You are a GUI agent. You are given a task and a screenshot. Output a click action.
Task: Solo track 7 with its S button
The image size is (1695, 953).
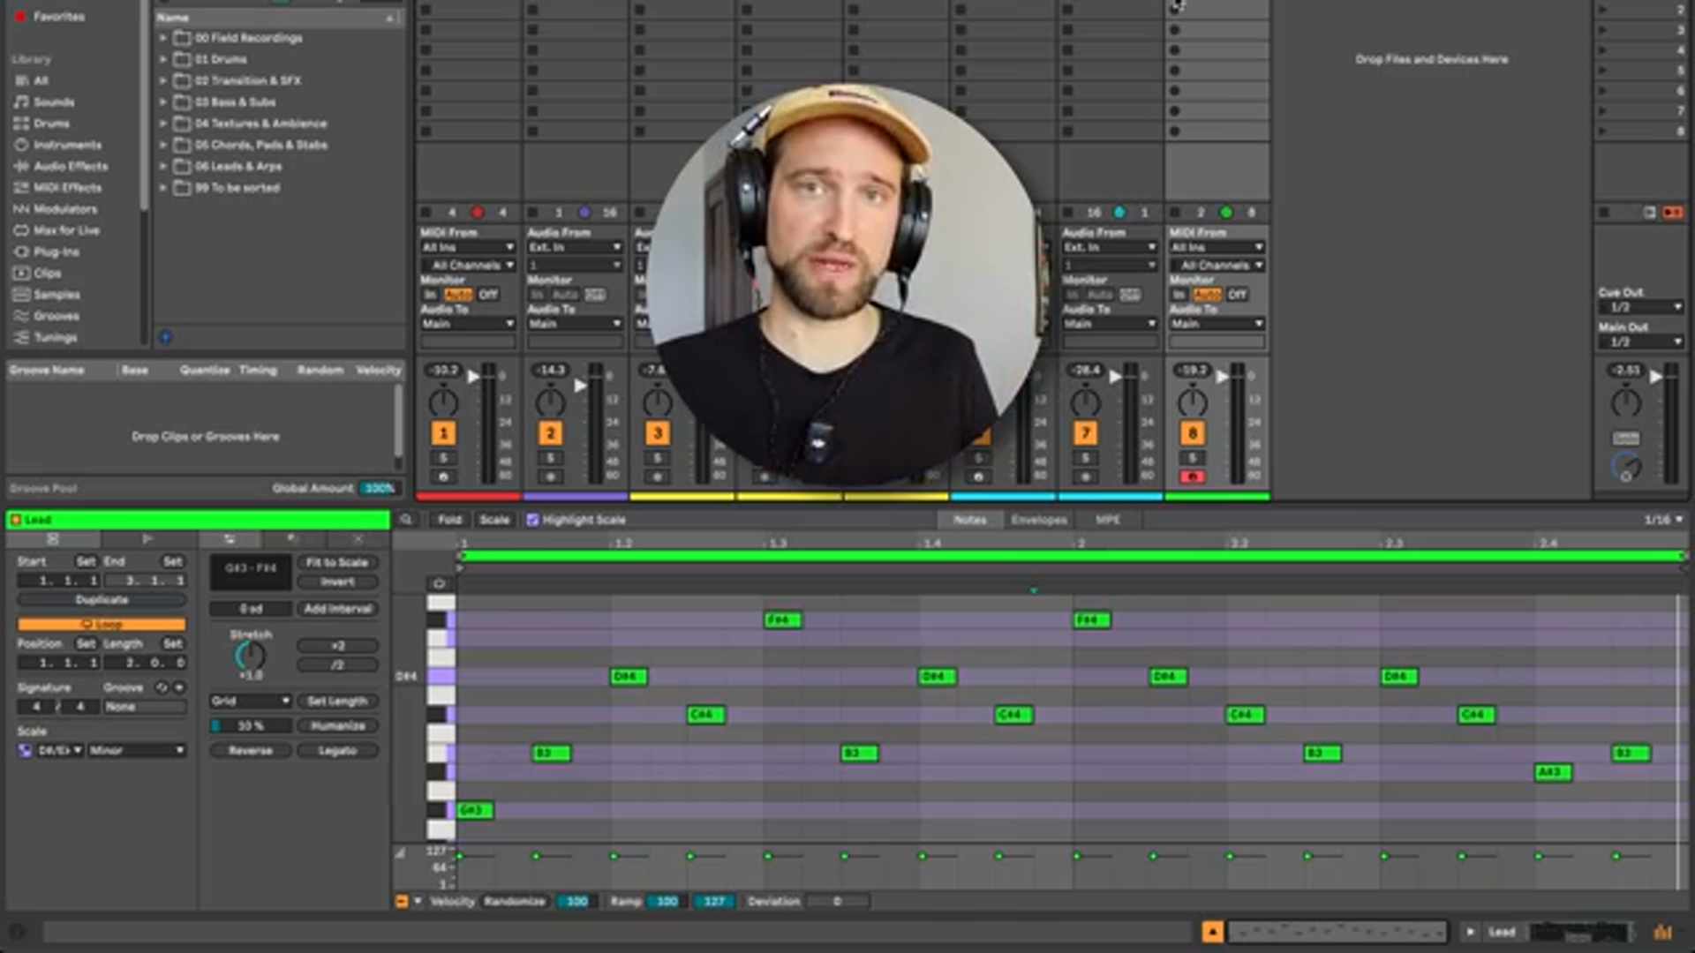coord(1085,458)
